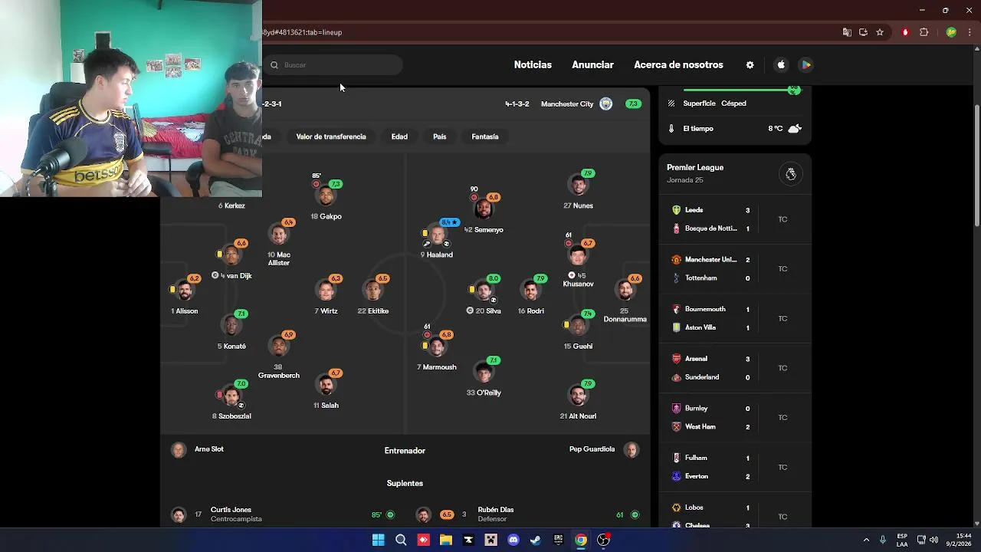Select the Fantasía filter
Viewport: 981px width, 552px height.
click(x=485, y=136)
